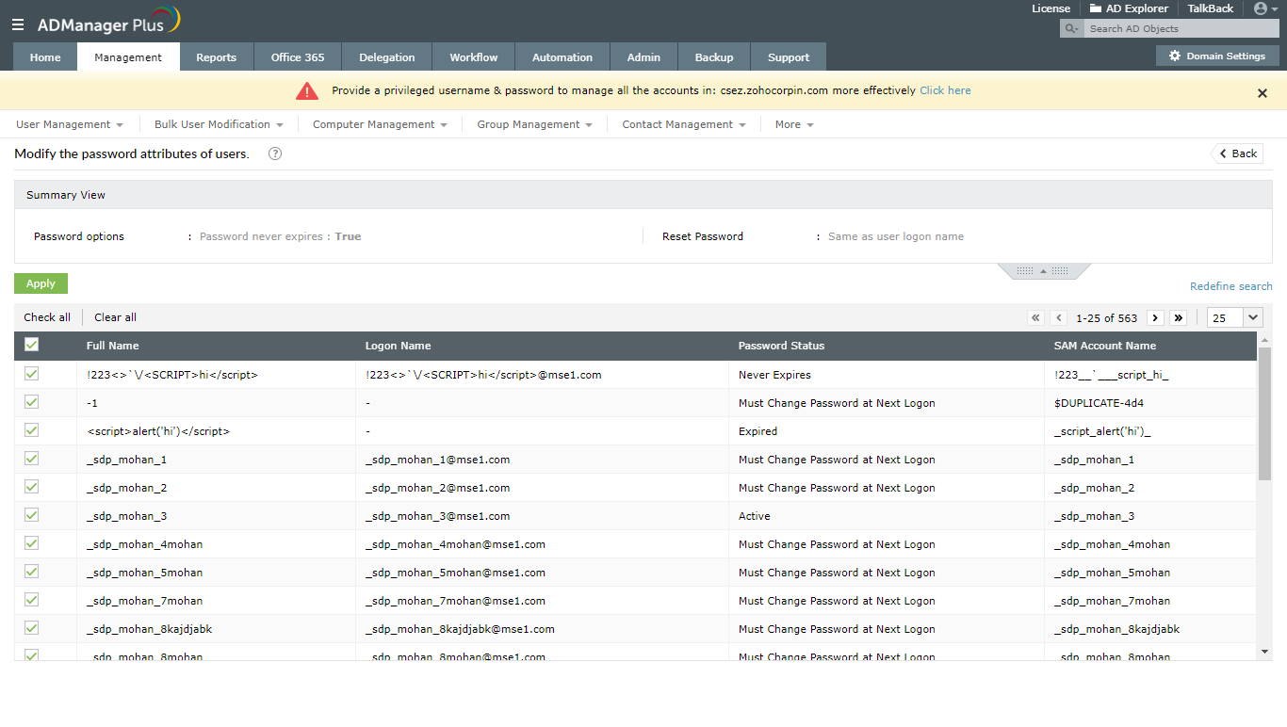Screen dimensions: 1287x727
Task: Open the Reports tab
Action: tap(216, 57)
